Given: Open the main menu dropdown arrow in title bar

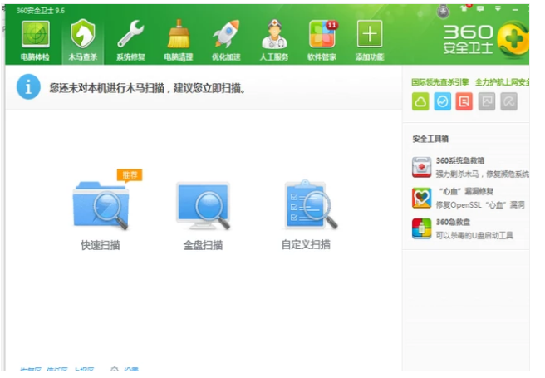Looking at the screenshot, I should pyautogui.click(x=498, y=8).
